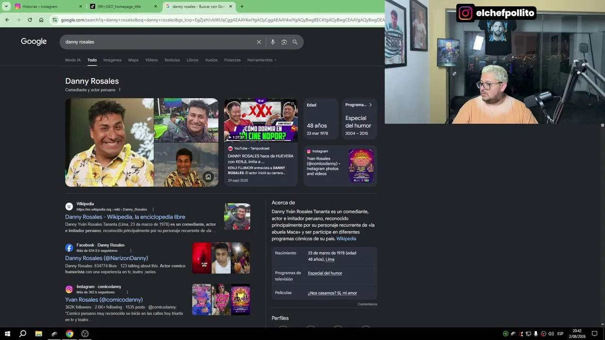This screenshot has width=605, height=340.
Task: View site information icon in address bar
Action: pyautogui.click(x=55, y=20)
